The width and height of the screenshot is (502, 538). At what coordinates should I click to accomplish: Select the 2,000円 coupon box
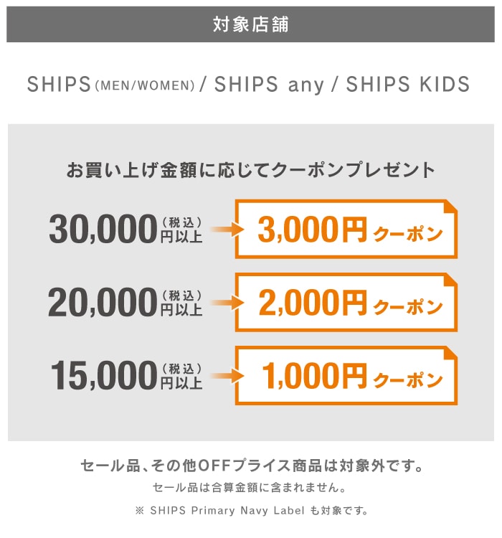346,303
